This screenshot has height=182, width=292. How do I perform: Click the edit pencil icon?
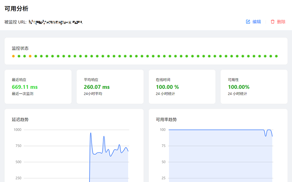click(248, 21)
